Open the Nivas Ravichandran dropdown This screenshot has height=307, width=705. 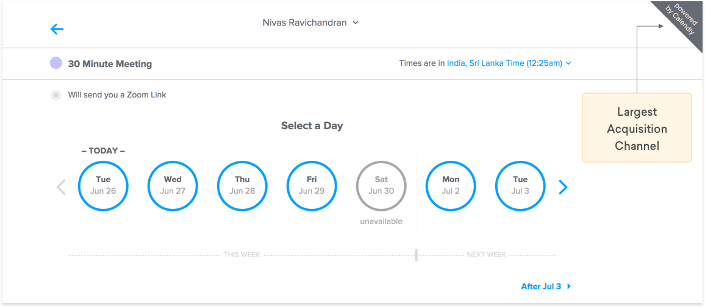tap(310, 23)
